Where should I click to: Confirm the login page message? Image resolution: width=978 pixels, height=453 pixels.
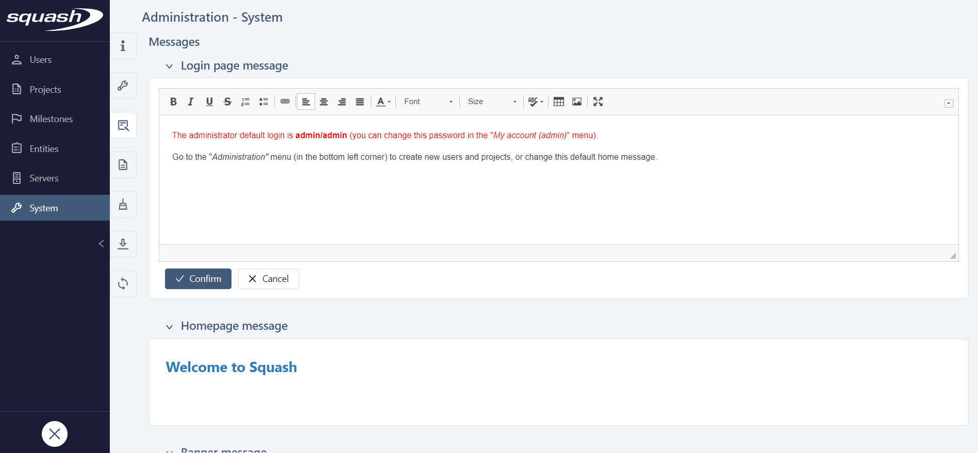tap(198, 279)
